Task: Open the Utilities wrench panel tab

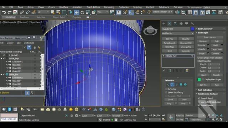Action: [192, 23]
